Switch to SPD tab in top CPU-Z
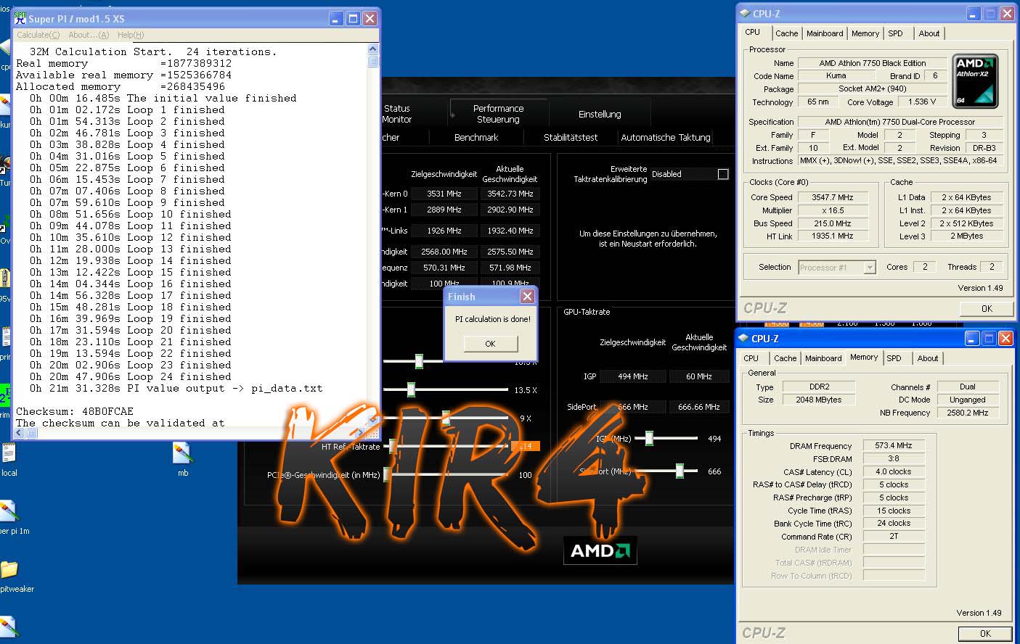Viewport: 1020px width, 644px height. (x=896, y=33)
